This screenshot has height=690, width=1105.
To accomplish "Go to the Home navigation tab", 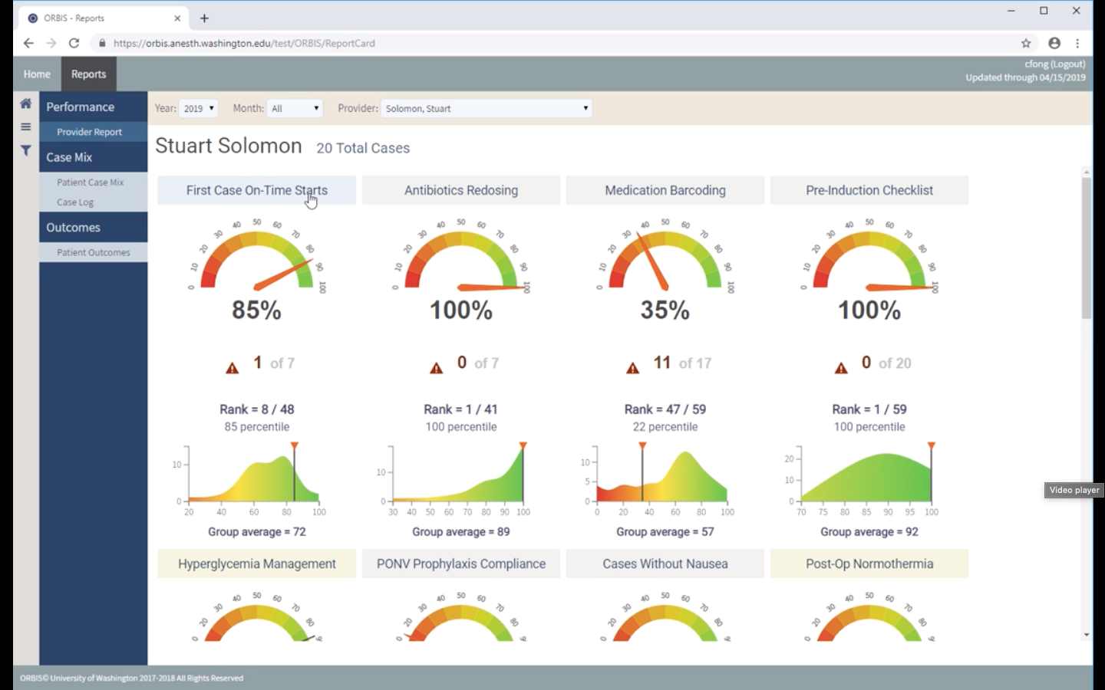I will pos(37,74).
